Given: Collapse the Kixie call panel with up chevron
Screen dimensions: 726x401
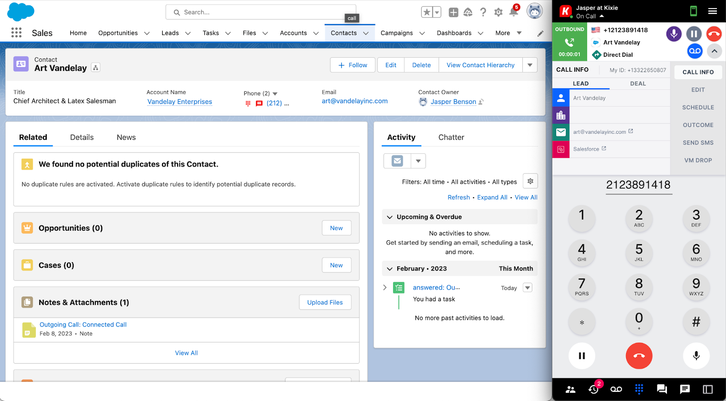Looking at the screenshot, I should point(714,51).
